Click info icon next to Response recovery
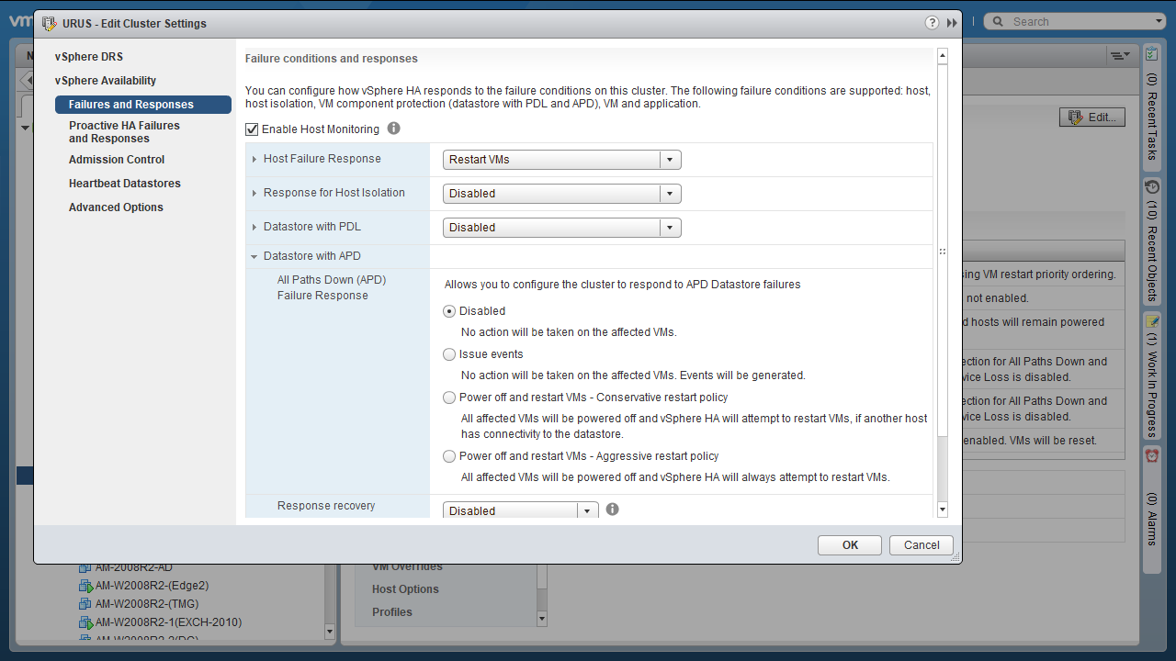This screenshot has height=661, width=1176. point(612,510)
